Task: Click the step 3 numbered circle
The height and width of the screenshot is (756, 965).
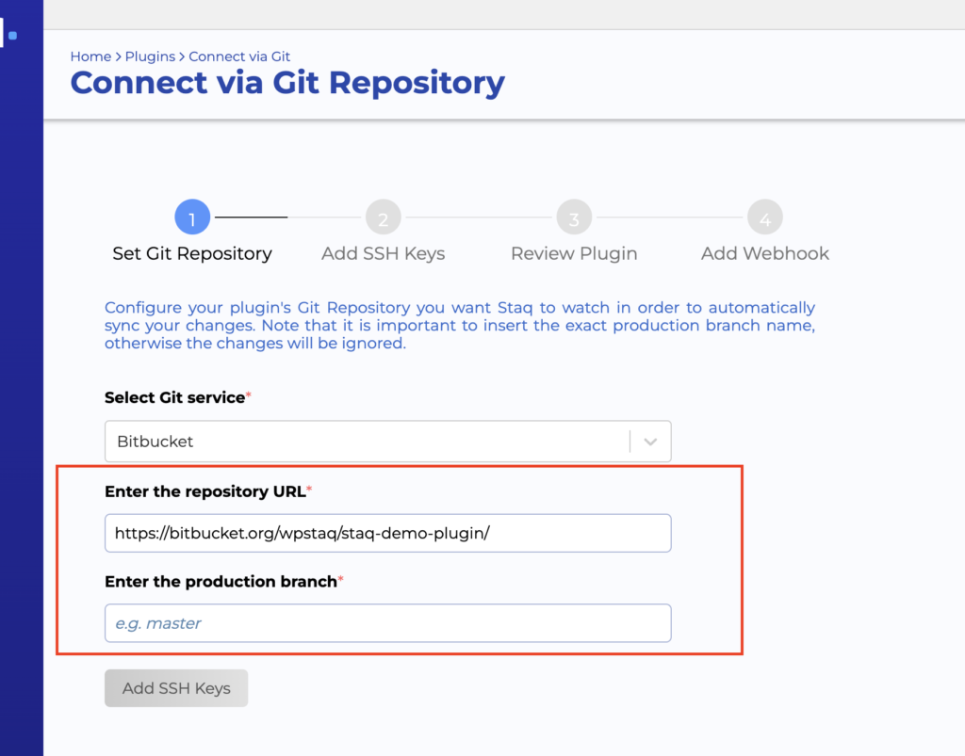Action: point(574,217)
